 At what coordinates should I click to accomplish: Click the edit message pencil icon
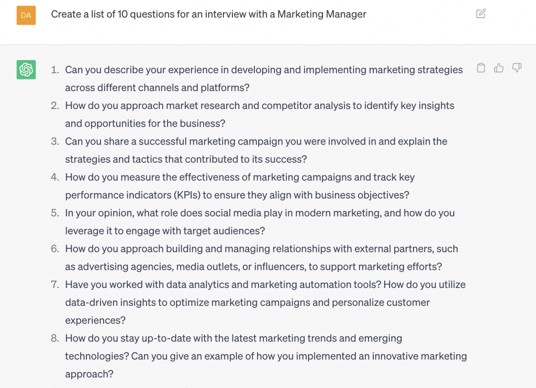tap(481, 14)
